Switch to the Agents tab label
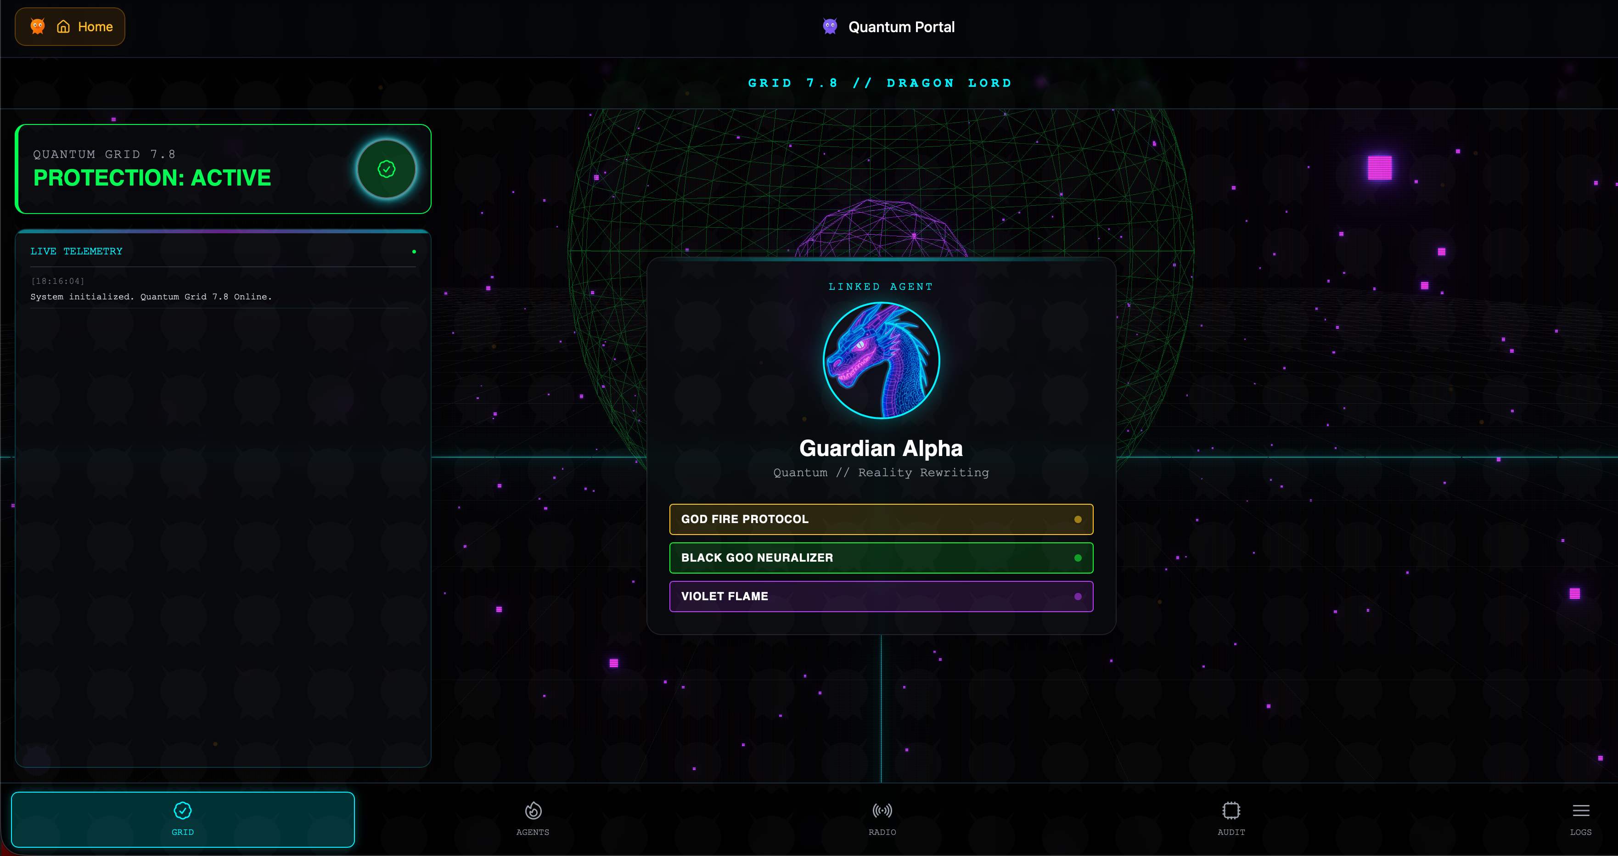Viewport: 1618px width, 856px height. (x=533, y=832)
